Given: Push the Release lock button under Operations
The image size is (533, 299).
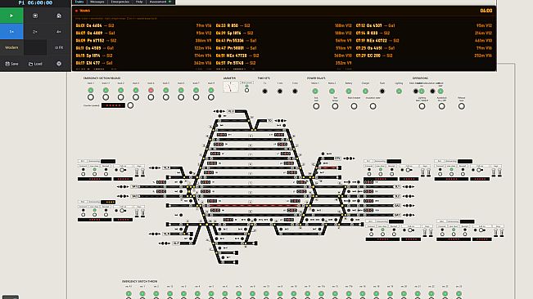Looking at the screenshot, I should (461, 106).
